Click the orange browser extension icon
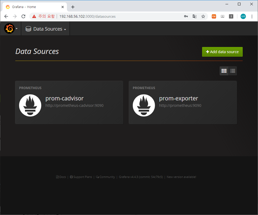 click(x=214, y=16)
